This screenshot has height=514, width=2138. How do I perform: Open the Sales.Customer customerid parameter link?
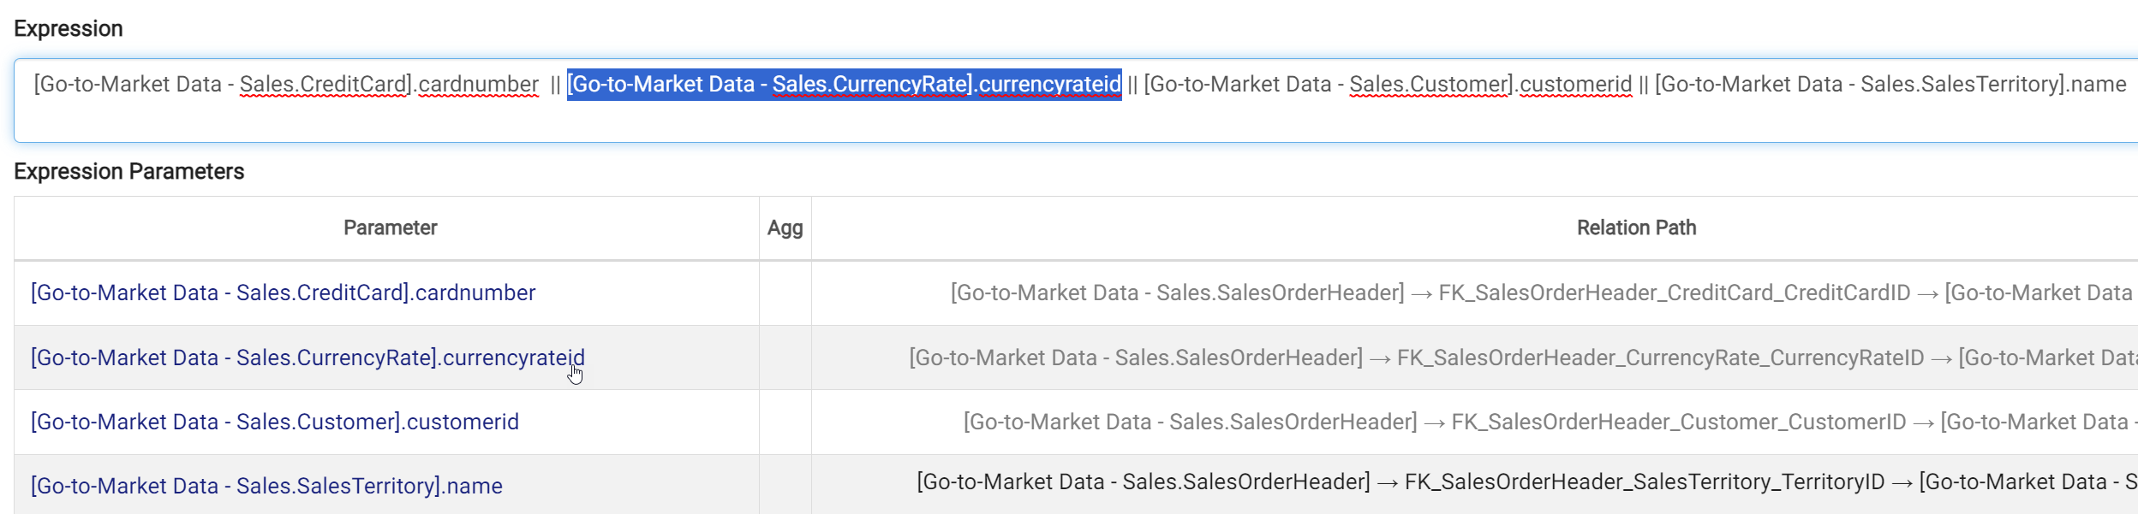tap(274, 422)
